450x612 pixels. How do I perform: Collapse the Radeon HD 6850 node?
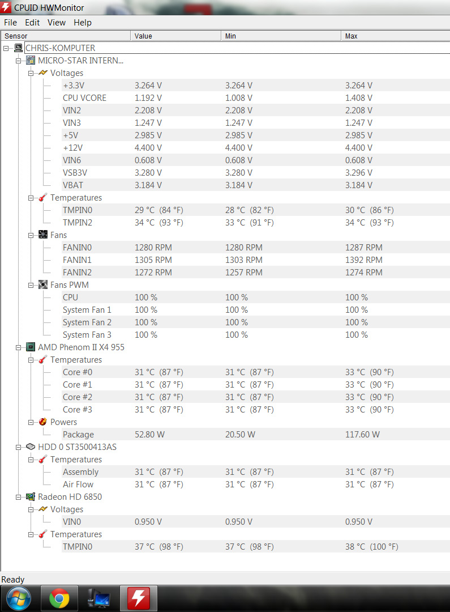(x=19, y=497)
